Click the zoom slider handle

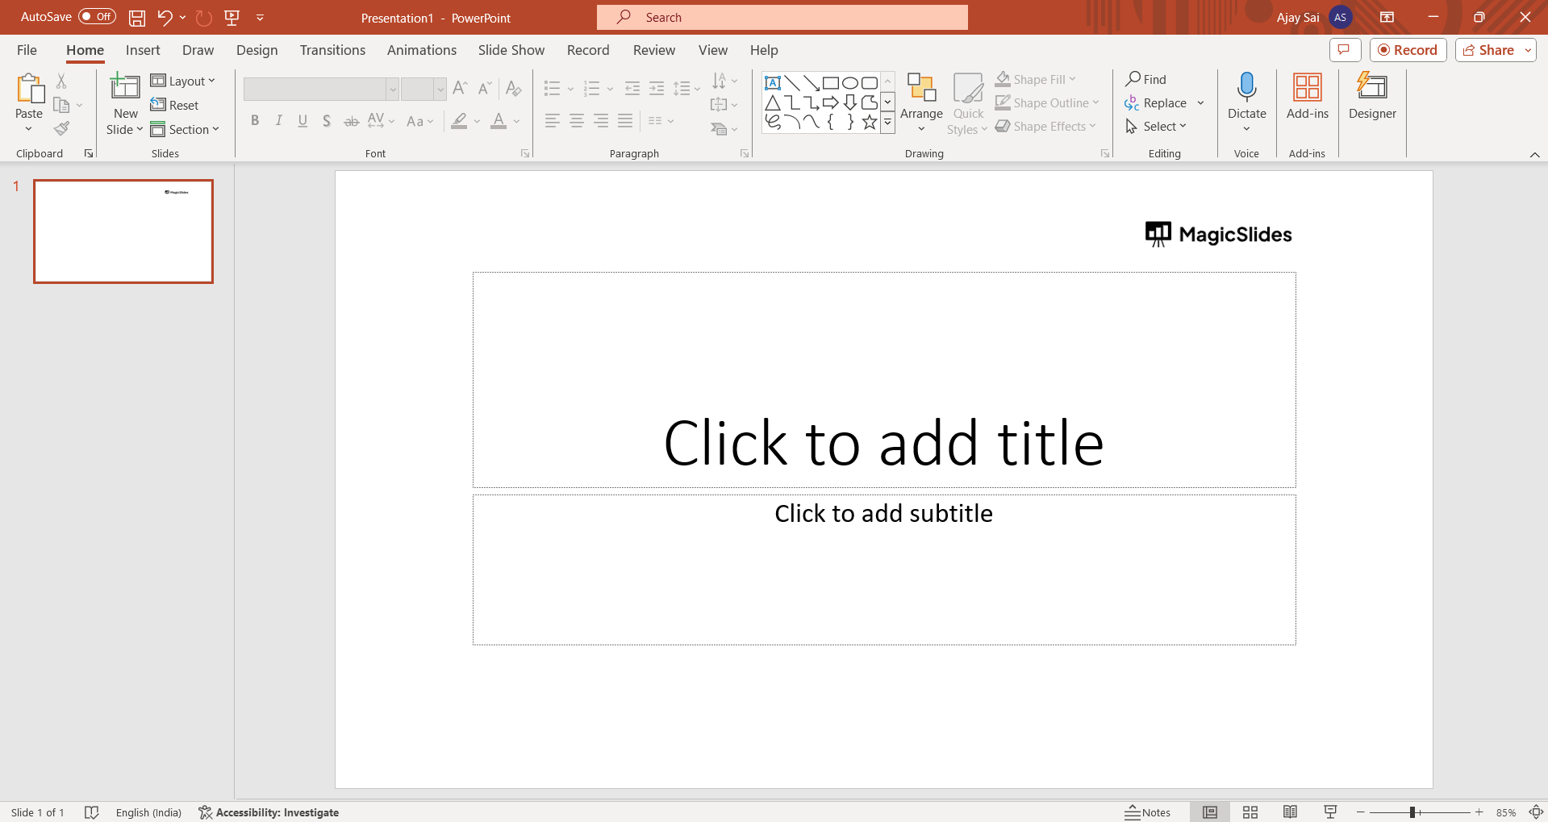[x=1412, y=812]
